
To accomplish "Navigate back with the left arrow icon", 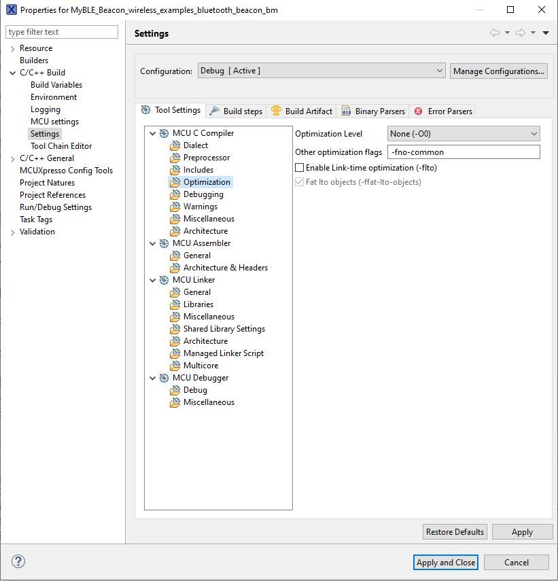I will tap(494, 33).
